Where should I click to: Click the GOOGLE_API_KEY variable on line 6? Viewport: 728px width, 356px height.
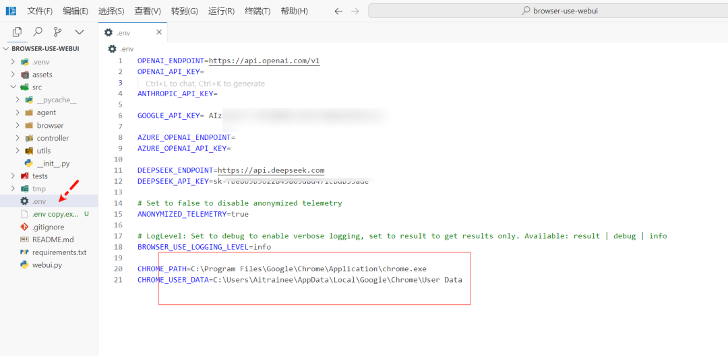click(168, 116)
